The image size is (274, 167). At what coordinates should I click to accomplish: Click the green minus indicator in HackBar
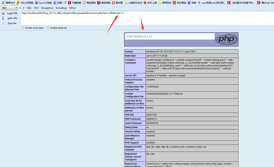tap(20, 8)
